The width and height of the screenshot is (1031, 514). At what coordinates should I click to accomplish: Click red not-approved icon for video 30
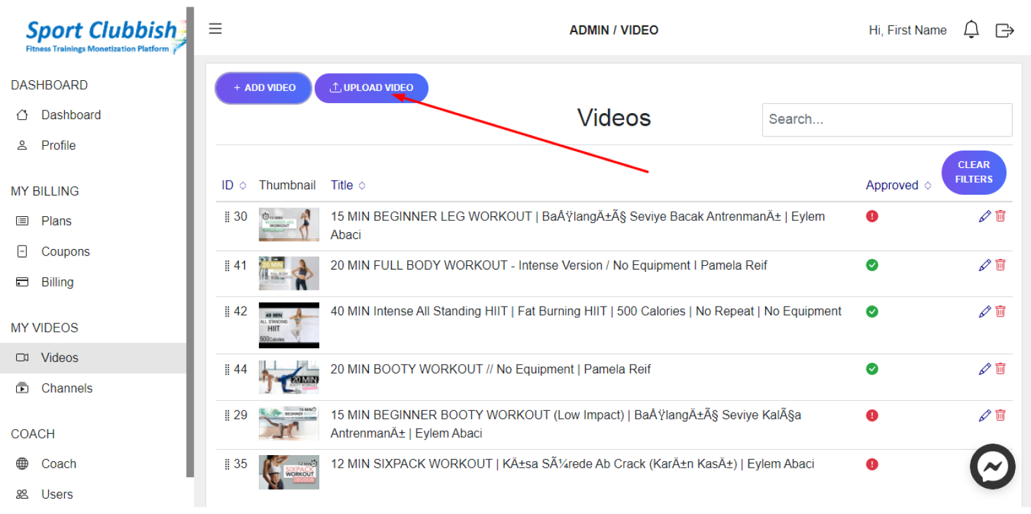pos(872,216)
